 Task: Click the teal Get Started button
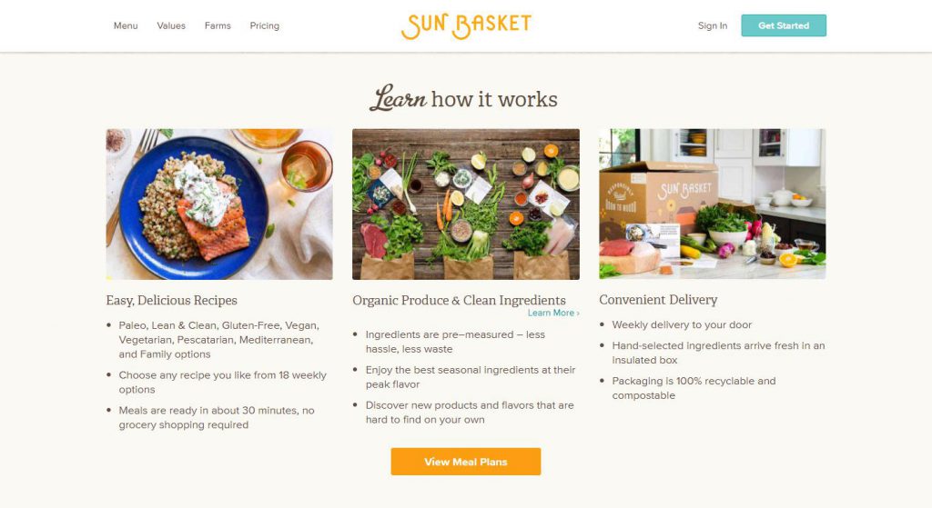point(784,25)
